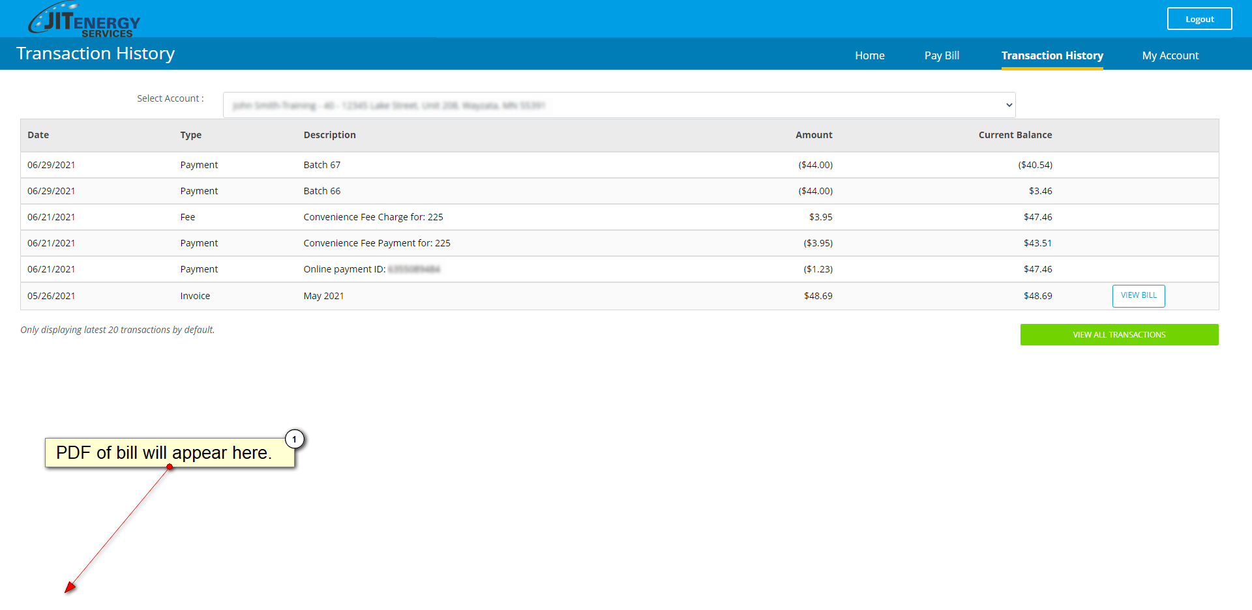
Task: Select the Batch 67 payment row
Action: point(322,165)
